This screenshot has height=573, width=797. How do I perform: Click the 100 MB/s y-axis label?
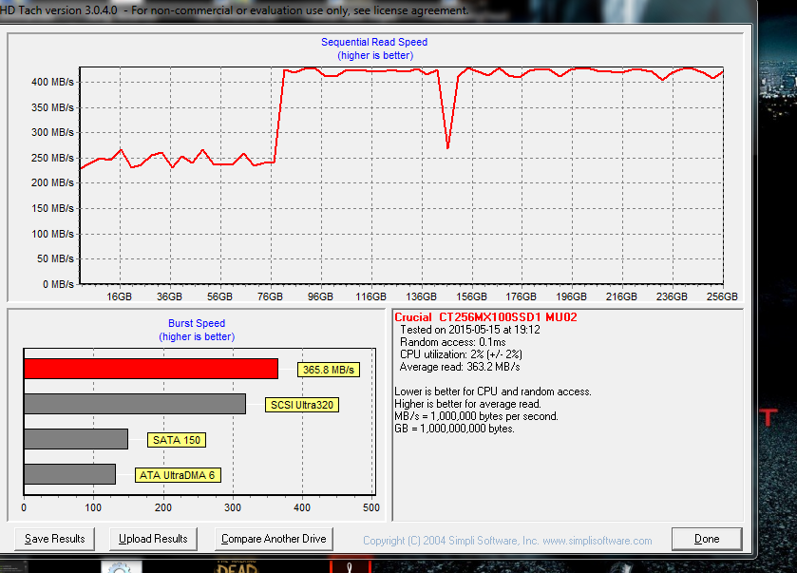pos(52,234)
